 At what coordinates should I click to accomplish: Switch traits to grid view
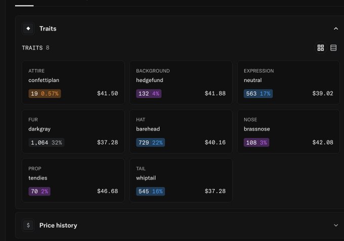click(321, 48)
